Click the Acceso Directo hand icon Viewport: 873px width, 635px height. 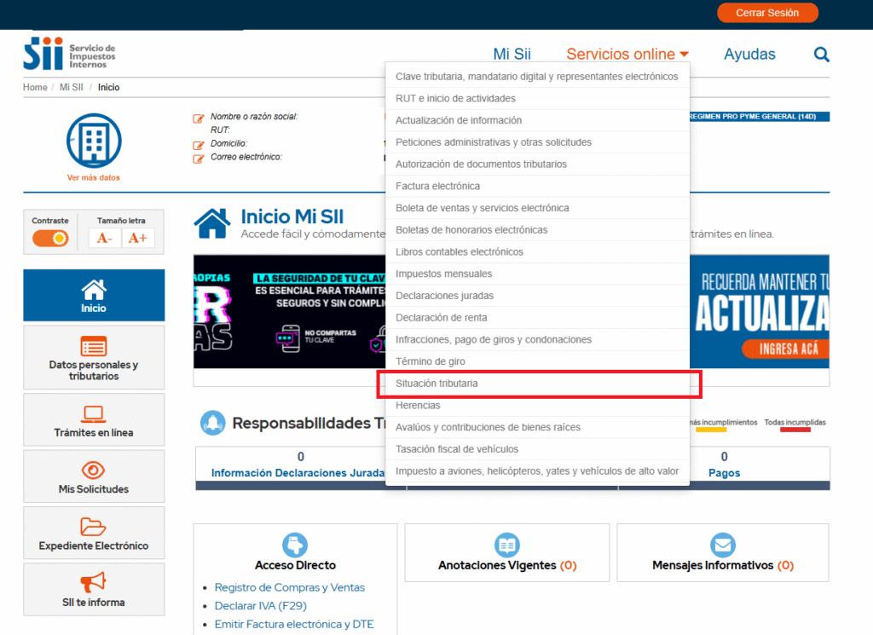click(x=295, y=545)
